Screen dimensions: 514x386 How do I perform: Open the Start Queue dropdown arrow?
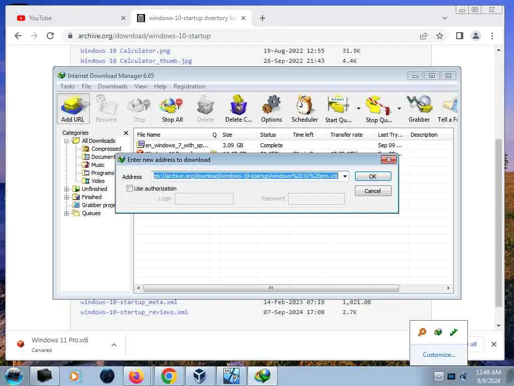pyautogui.click(x=358, y=109)
